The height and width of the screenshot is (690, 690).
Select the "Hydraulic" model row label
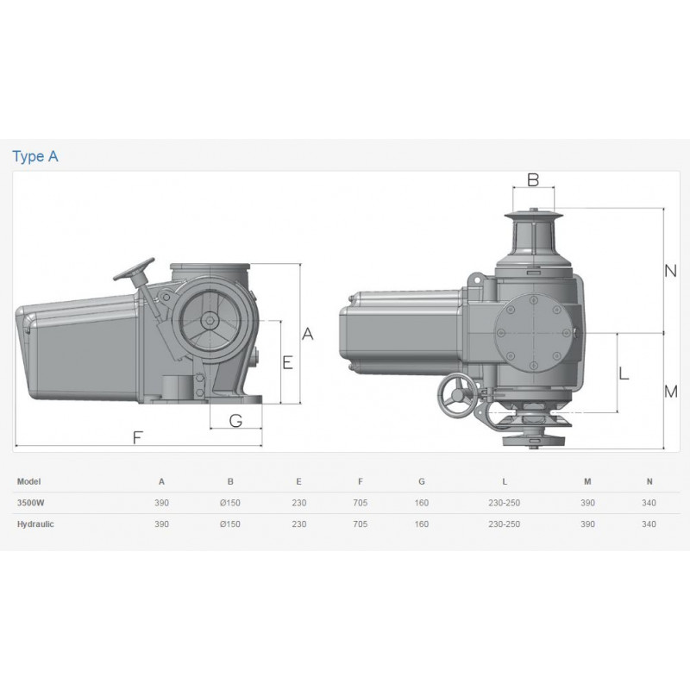36,524
